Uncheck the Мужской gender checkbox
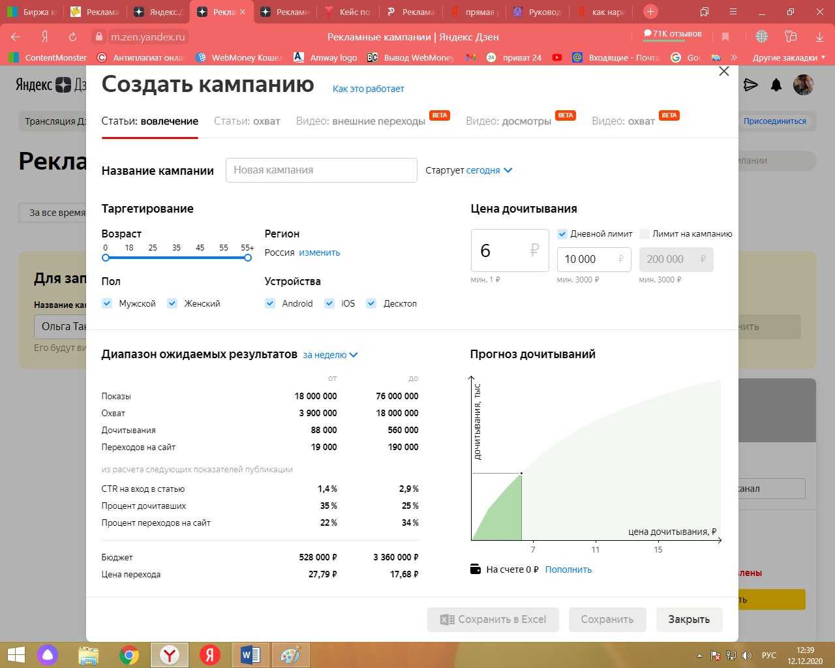The height and width of the screenshot is (668, 835). (x=108, y=303)
